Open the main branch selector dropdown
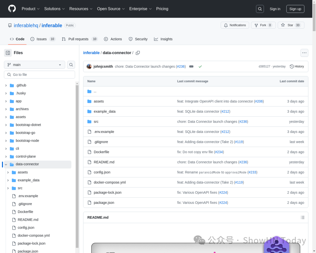This screenshot has width=316, height=253. pyautogui.click(x=34, y=65)
